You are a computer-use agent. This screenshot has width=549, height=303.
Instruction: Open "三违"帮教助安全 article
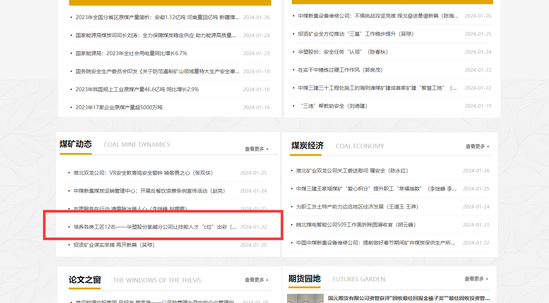(x=334, y=106)
